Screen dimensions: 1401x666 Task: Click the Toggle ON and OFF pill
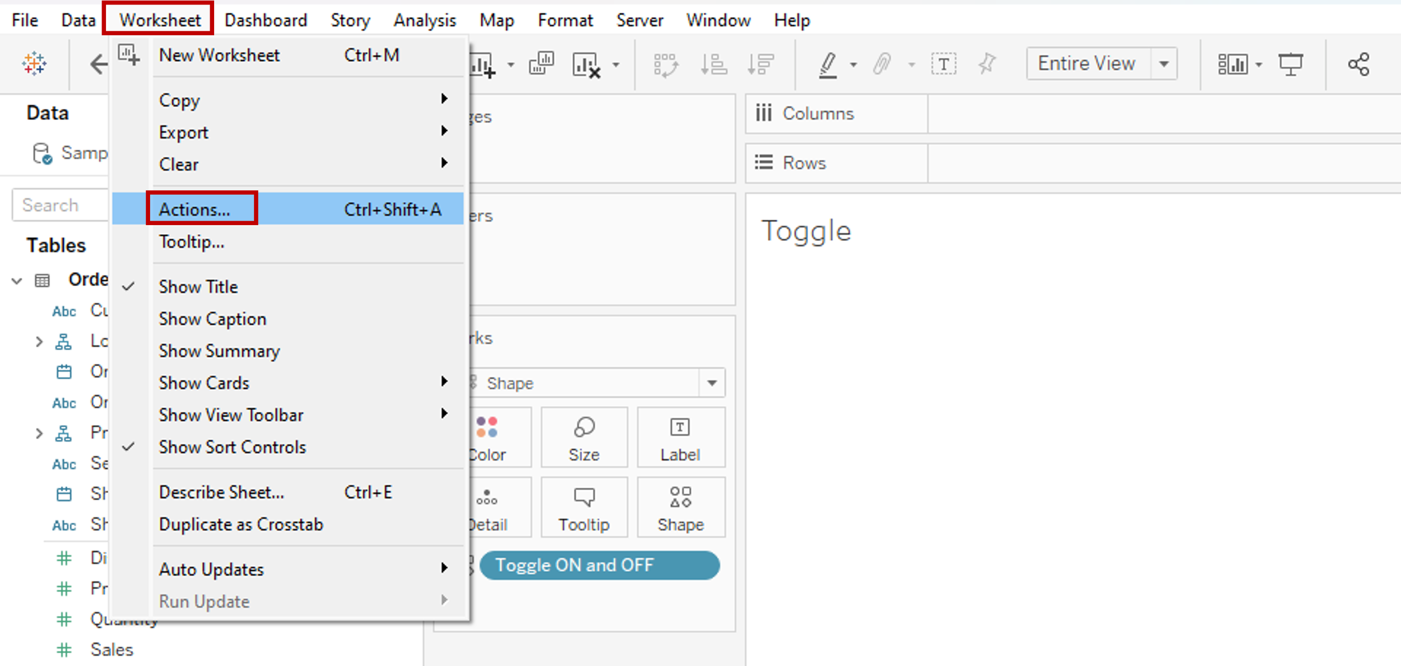click(x=599, y=565)
